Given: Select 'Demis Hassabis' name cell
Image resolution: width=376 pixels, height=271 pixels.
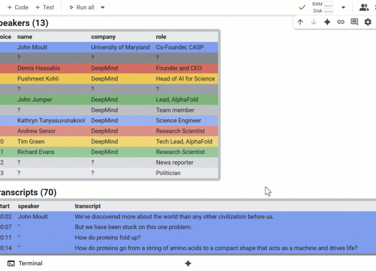Looking at the screenshot, I should (39, 68).
